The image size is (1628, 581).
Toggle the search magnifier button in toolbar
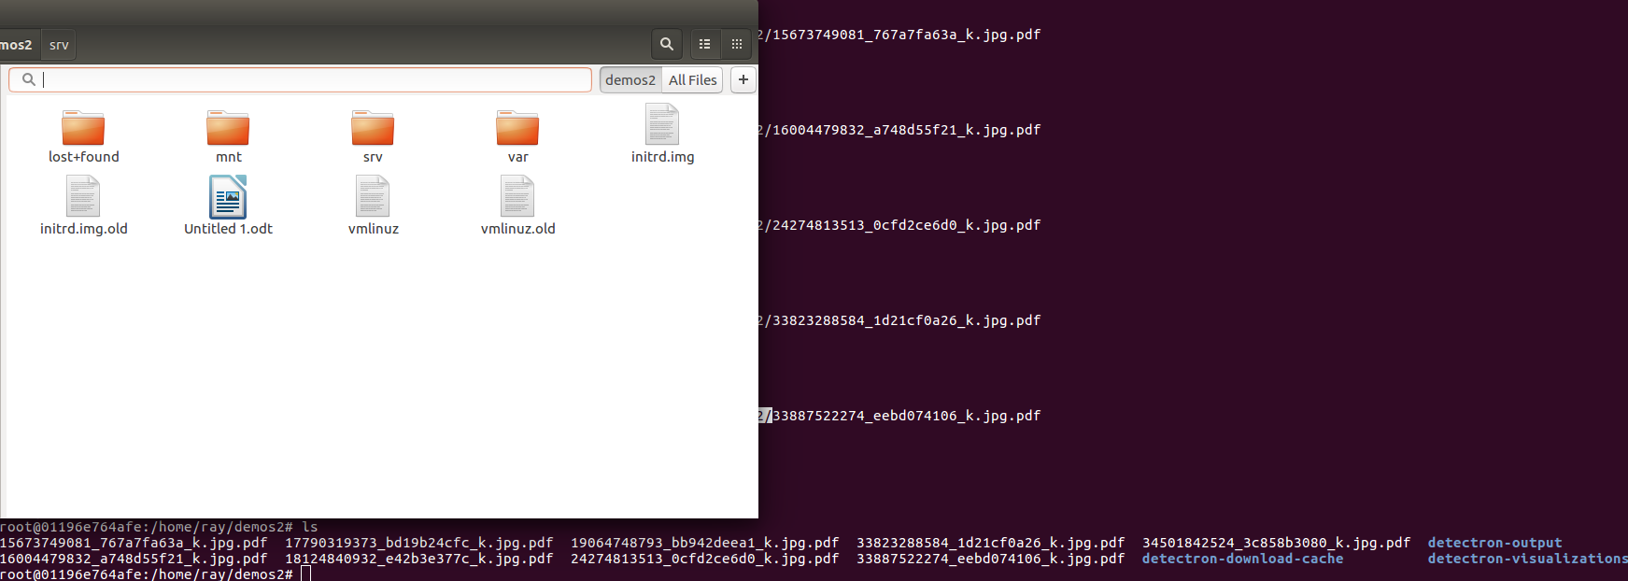click(666, 44)
